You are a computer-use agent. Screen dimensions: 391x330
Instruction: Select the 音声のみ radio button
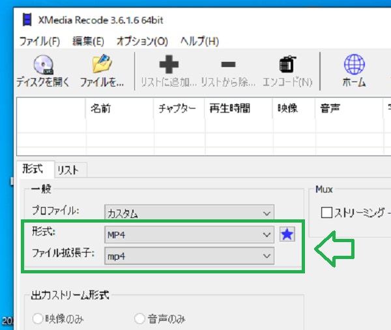point(139,318)
